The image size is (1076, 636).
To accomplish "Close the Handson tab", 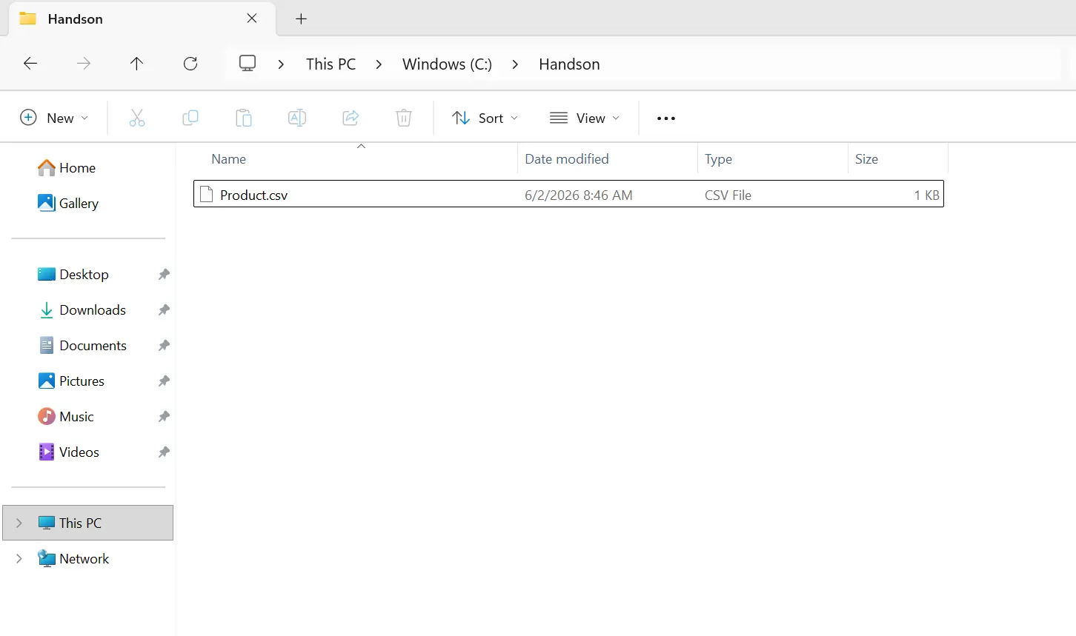I will (252, 19).
